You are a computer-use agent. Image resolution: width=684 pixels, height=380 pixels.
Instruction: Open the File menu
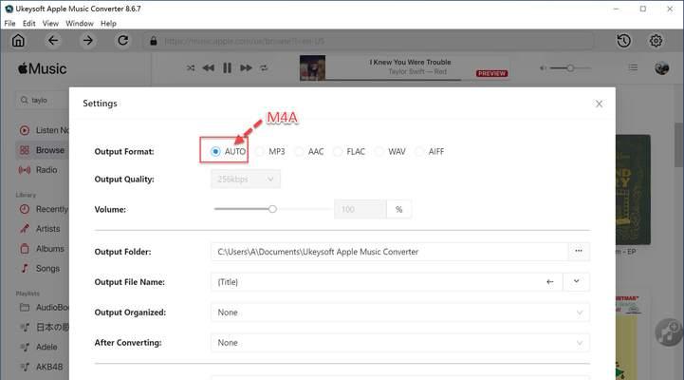(9, 23)
